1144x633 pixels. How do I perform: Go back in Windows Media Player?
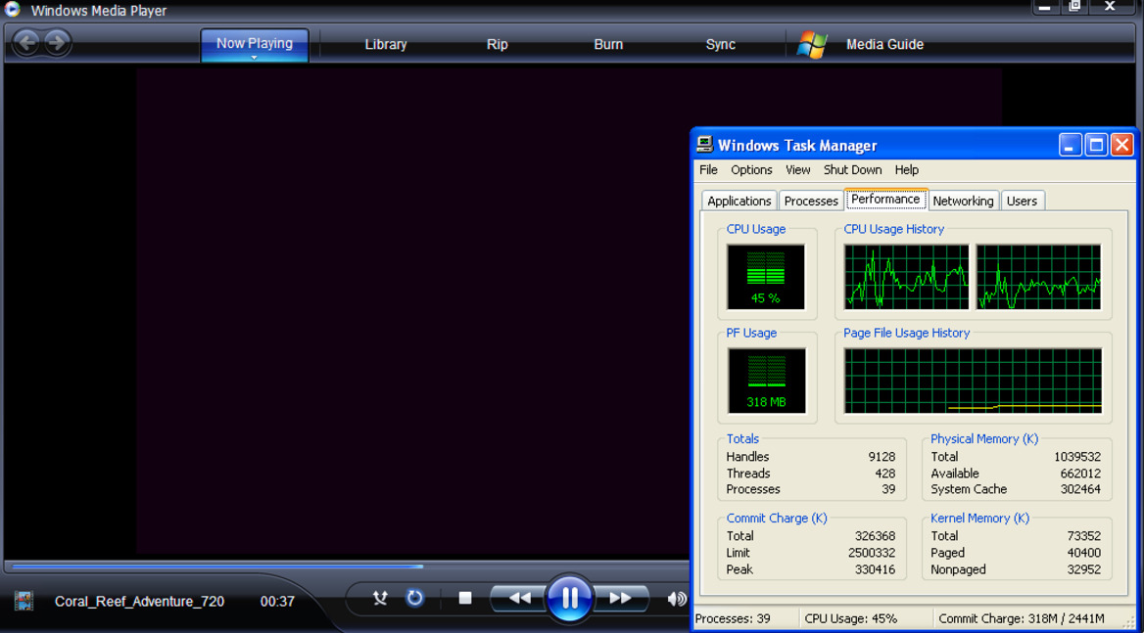[x=27, y=43]
